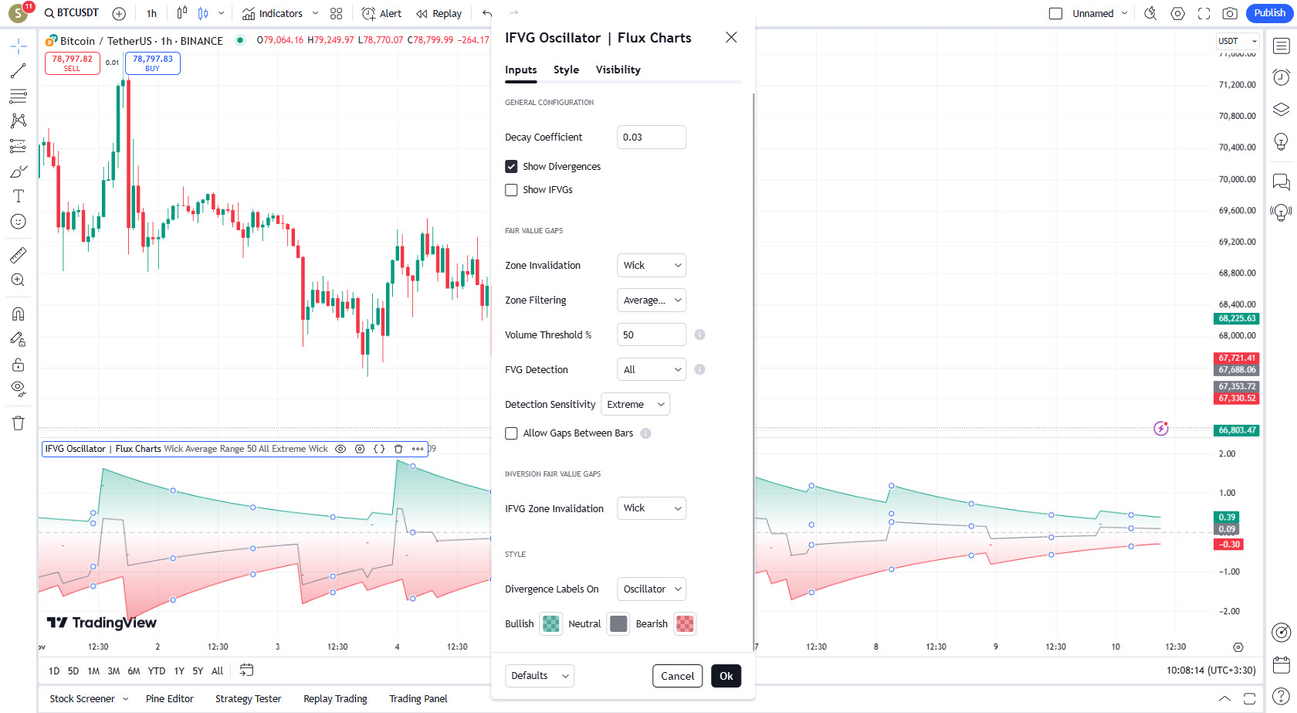The height and width of the screenshot is (713, 1297).
Task: Delete the IFVG Oscillator indicator from legend
Action: [x=398, y=449]
